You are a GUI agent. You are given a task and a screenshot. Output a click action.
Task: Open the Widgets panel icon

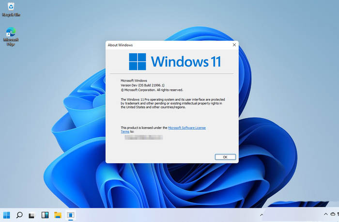[45, 215]
